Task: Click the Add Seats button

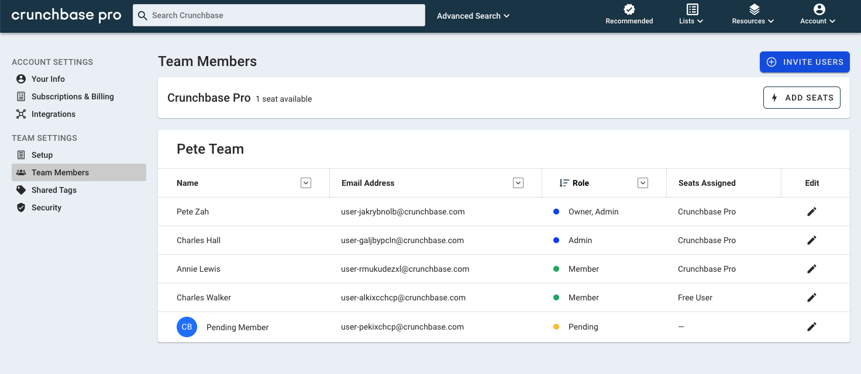Action: pyautogui.click(x=802, y=98)
